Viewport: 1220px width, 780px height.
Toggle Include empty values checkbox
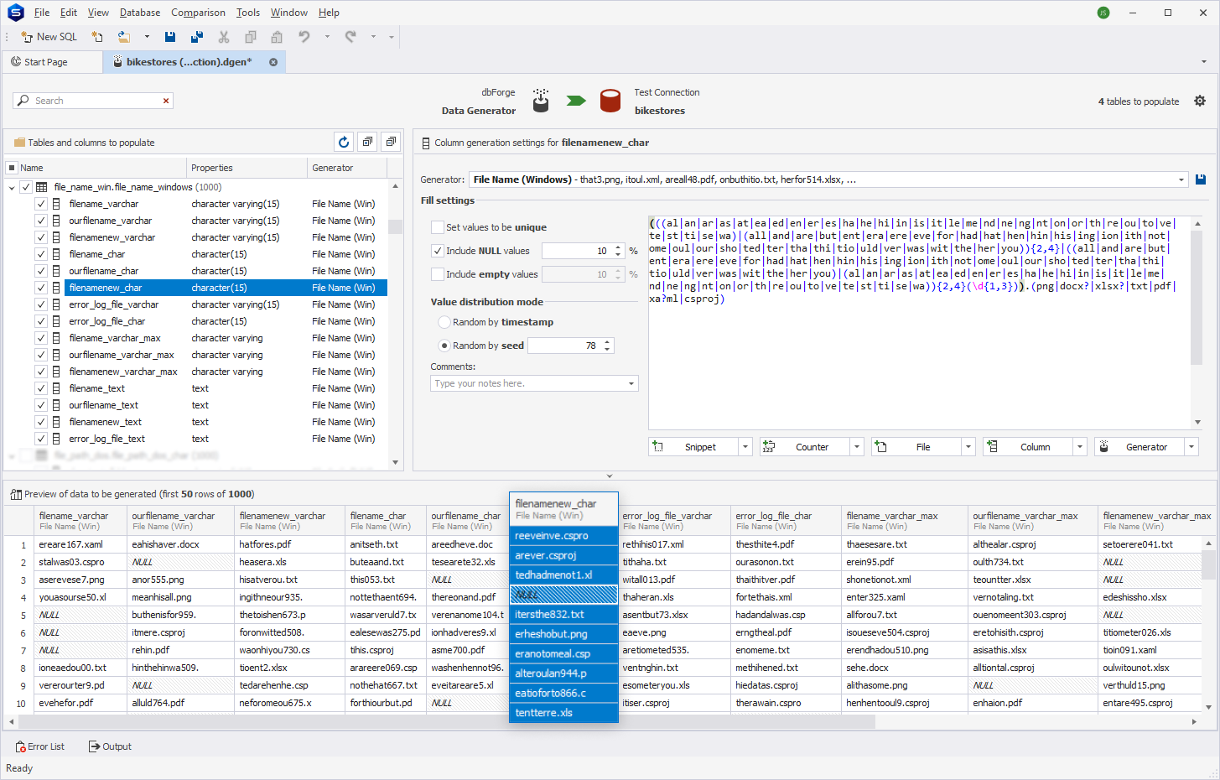coord(437,274)
